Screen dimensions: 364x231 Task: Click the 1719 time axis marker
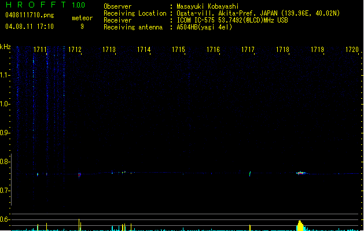tap(317, 50)
